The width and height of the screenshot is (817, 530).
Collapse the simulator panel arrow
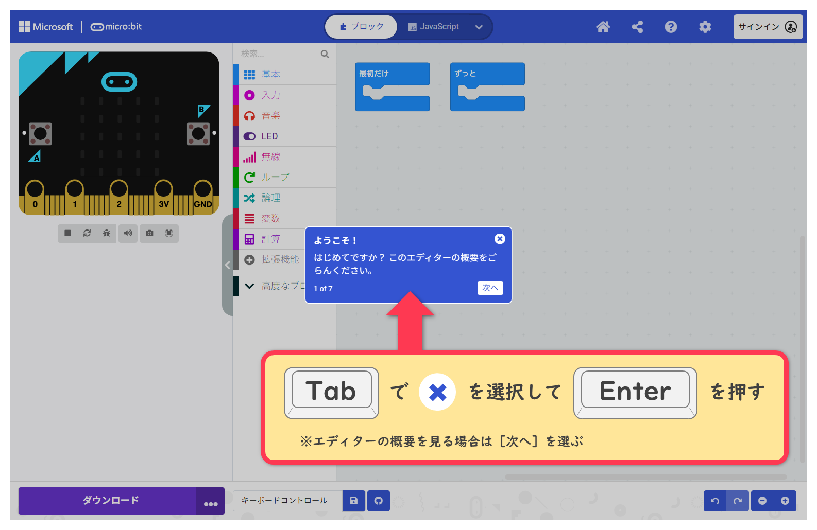pos(227,265)
